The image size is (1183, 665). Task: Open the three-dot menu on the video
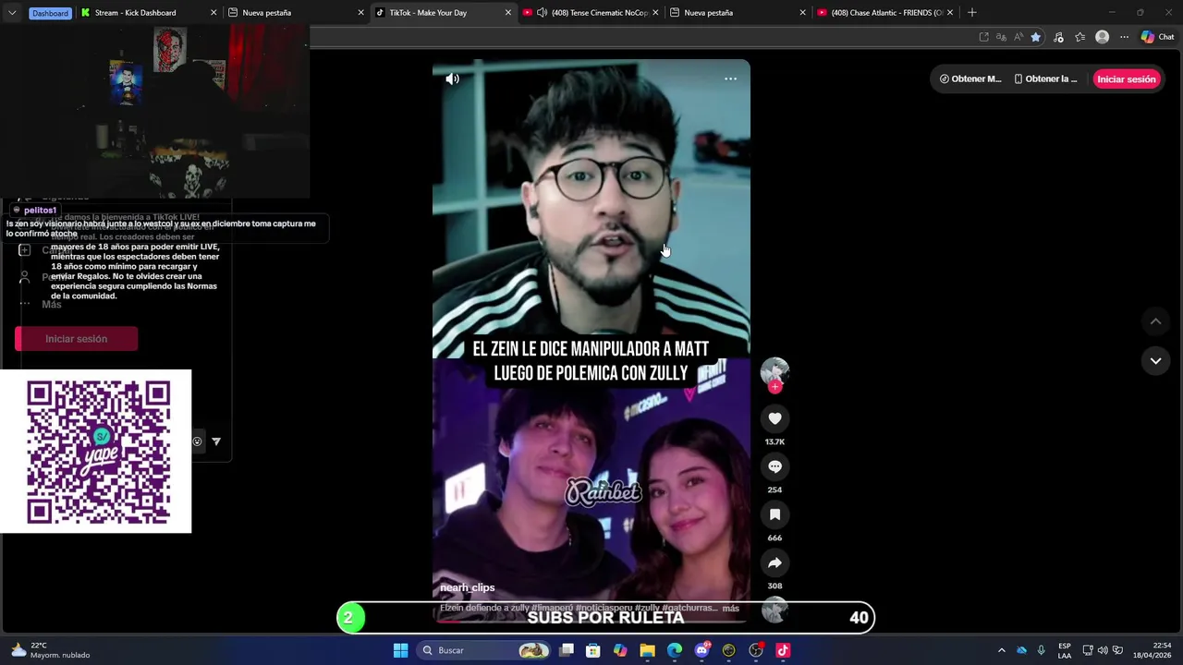coord(730,79)
